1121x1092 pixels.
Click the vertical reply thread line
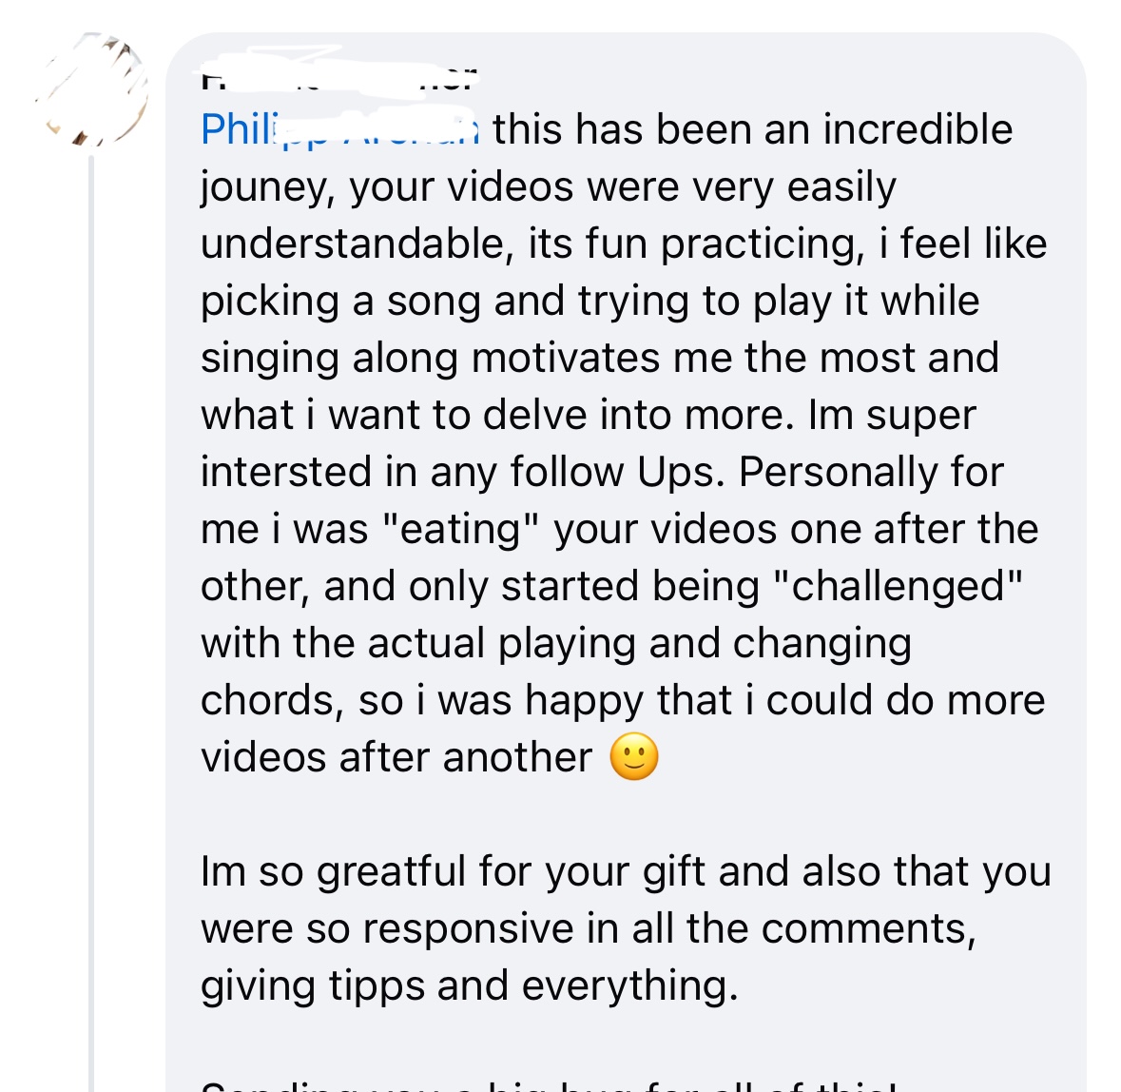coord(91,618)
